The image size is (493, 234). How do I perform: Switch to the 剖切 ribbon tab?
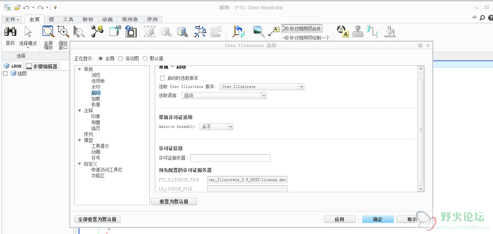pos(88,19)
